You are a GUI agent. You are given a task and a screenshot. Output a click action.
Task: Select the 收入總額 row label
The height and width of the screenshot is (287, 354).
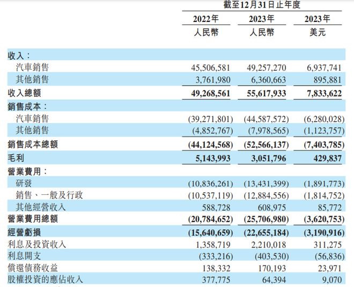pos(25,93)
